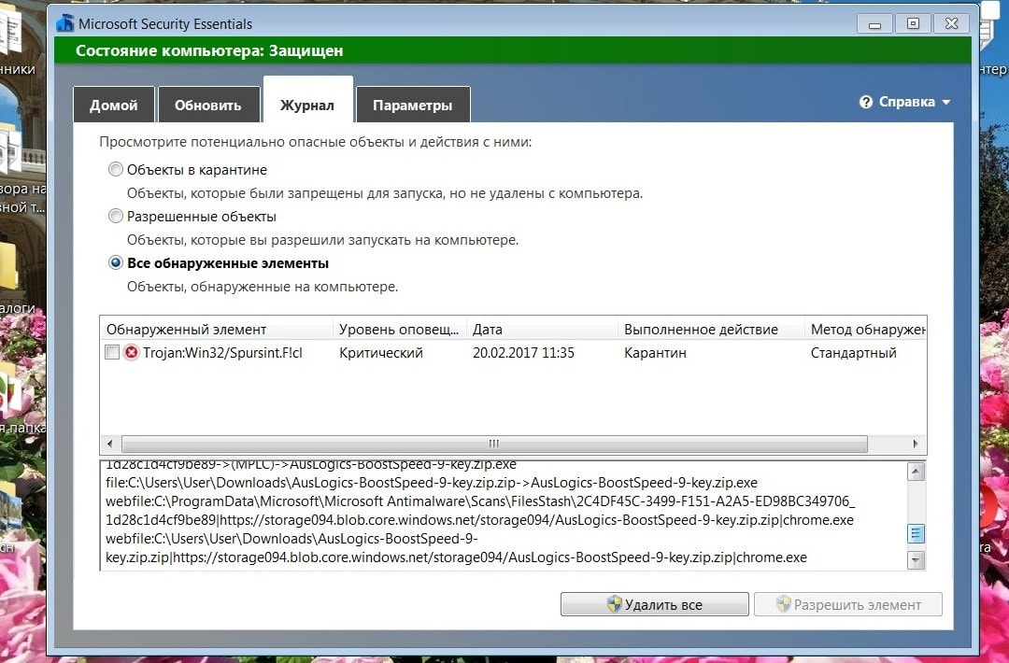This screenshot has width=1009, height=663.
Task: Maximize the Microsoft Security Essentials window
Action: [913, 23]
